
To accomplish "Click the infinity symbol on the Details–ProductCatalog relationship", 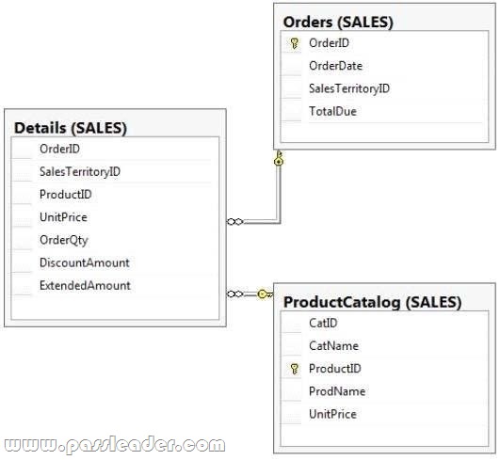I will tap(235, 293).
